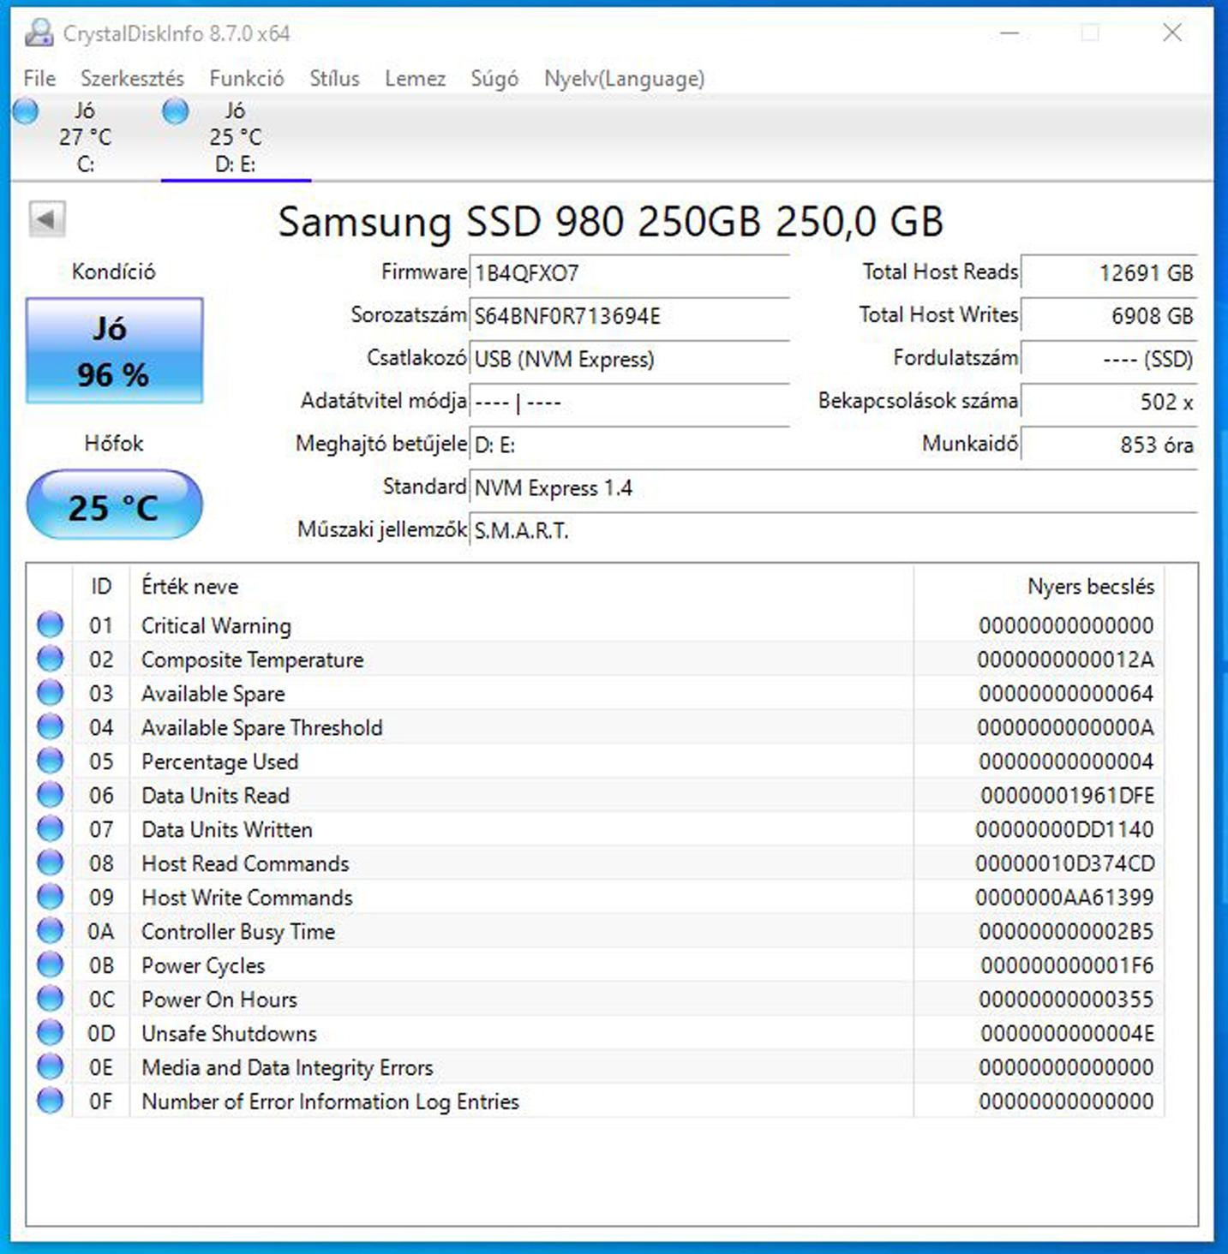
Task: Click the blue status orb of drive D: E:
Action: click(176, 111)
